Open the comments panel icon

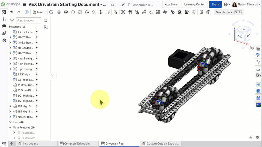4,26
